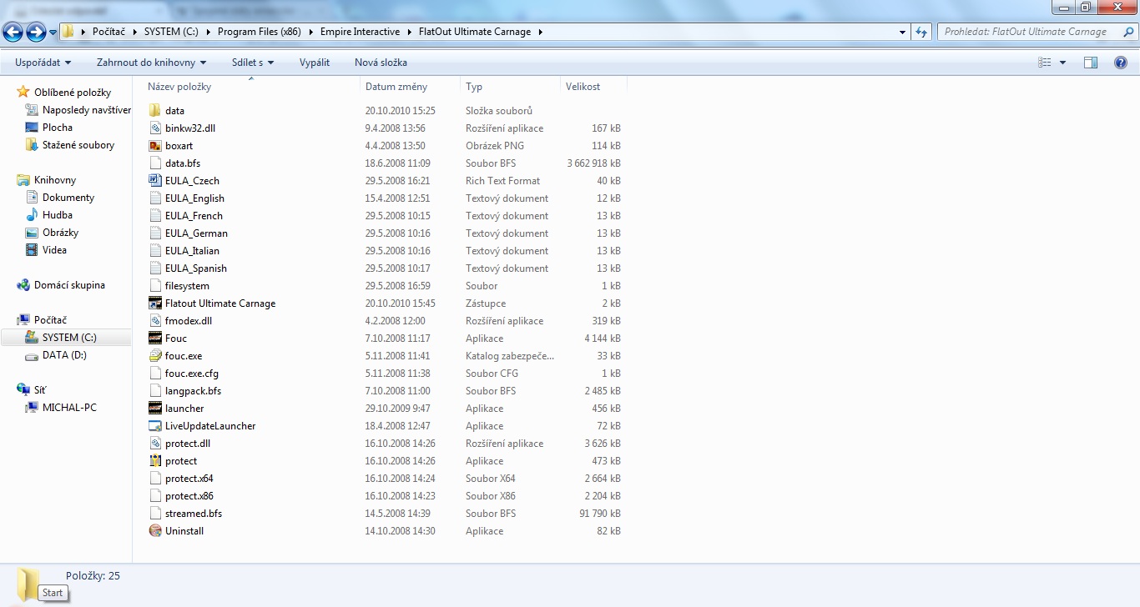Select the Fouc application icon
This screenshot has width=1140, height=607.
coord(155,339)
